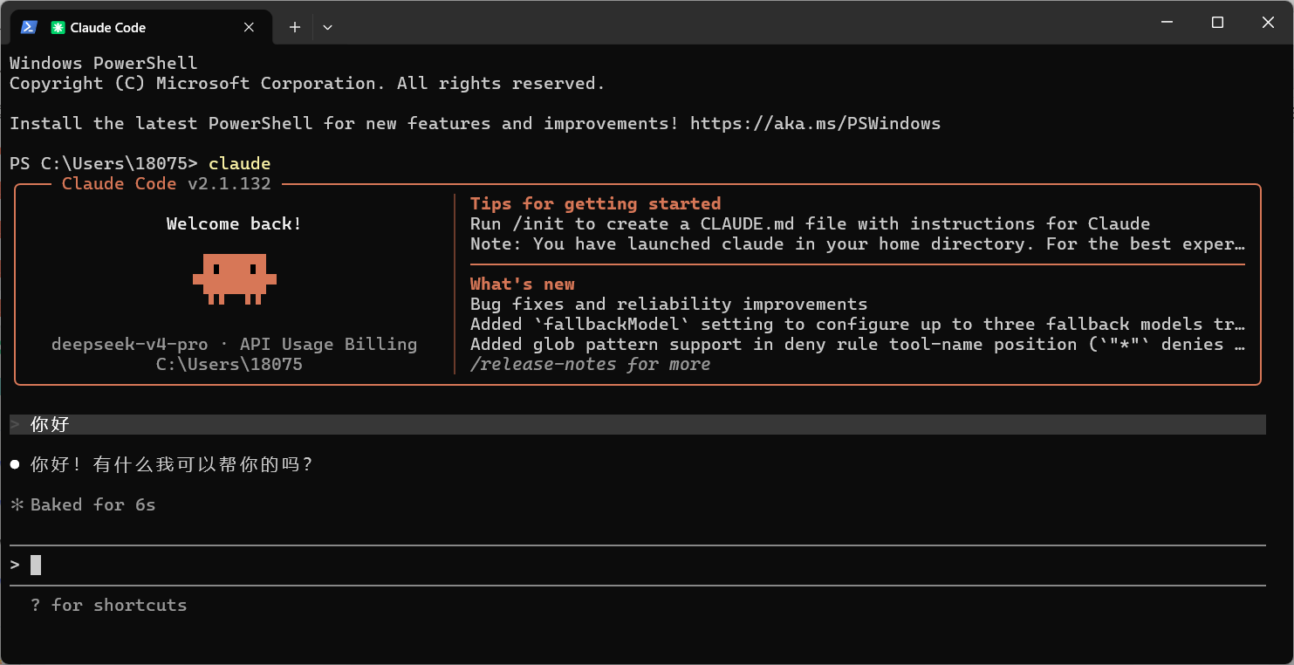
Task: Click the 'Added glob pattern support' line
Action: 858,344
